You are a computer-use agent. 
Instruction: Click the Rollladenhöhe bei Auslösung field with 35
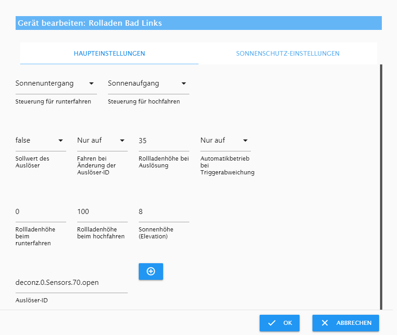pyautogui.click(x=164, y=141)
